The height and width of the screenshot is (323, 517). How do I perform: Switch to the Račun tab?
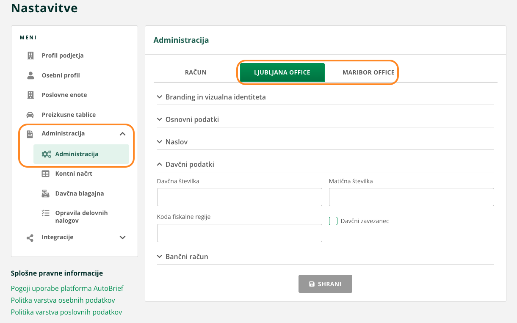coord(196,72)
